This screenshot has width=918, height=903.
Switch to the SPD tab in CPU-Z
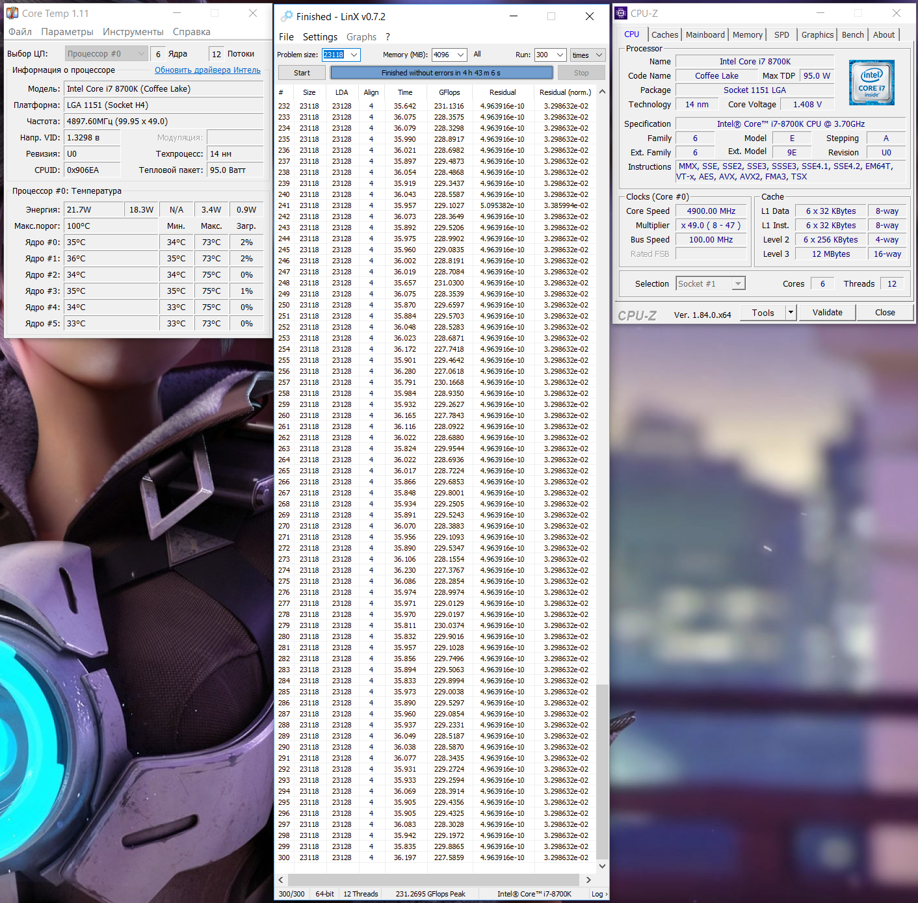(x=781, y=35)
